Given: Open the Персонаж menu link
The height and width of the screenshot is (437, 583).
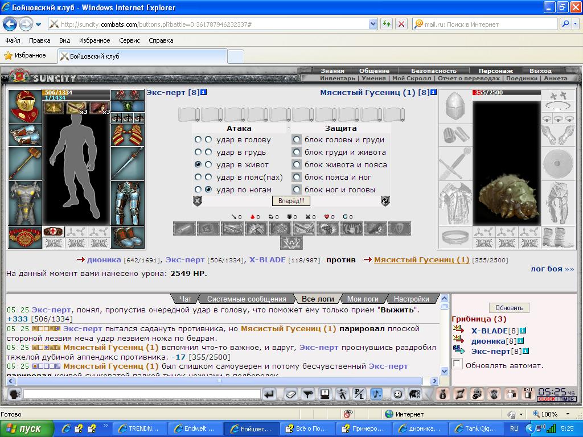Looking at the screenshot, I should (x=496, y=71).
